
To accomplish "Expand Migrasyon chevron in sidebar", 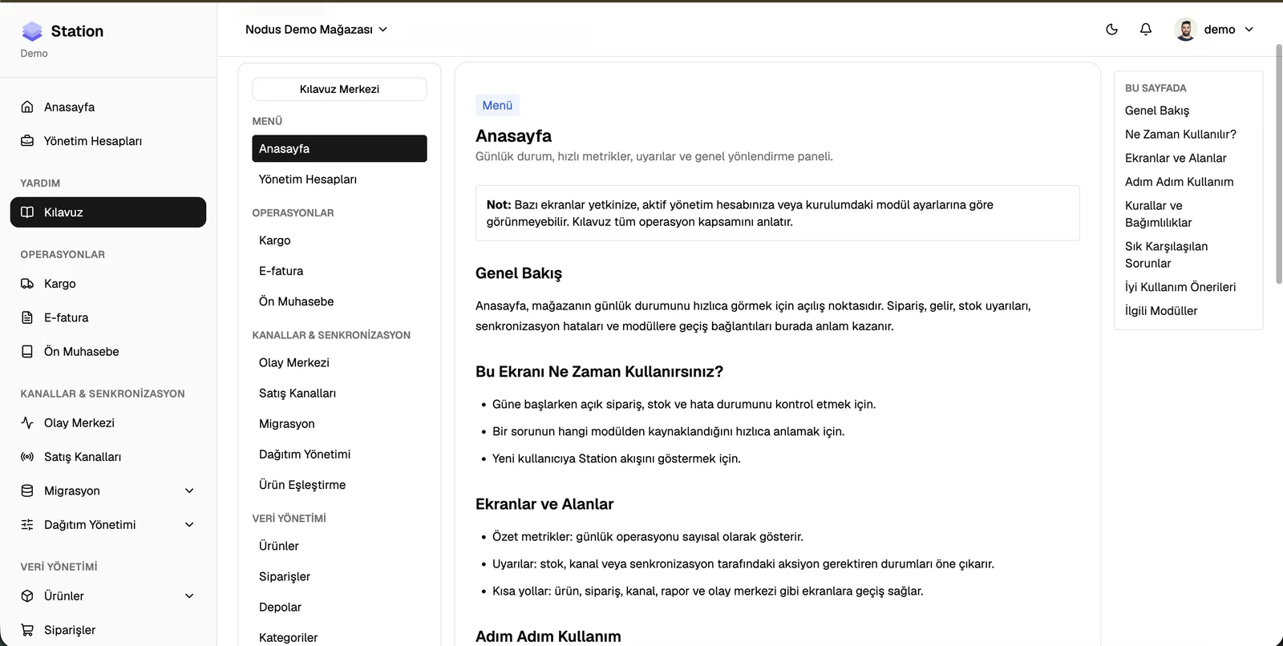I will pos(189,491).
